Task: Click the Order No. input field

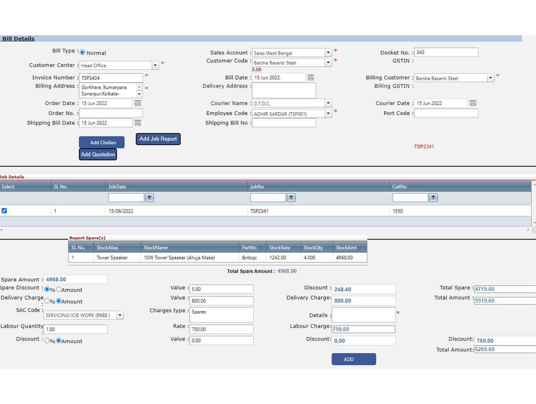Action: tap(111, 113)
